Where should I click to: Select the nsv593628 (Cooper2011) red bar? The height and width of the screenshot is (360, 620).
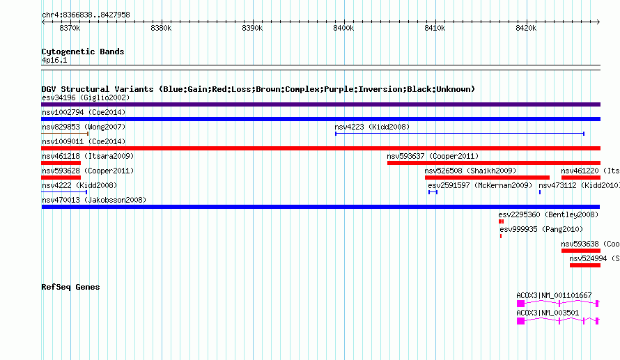click(61, 178)
